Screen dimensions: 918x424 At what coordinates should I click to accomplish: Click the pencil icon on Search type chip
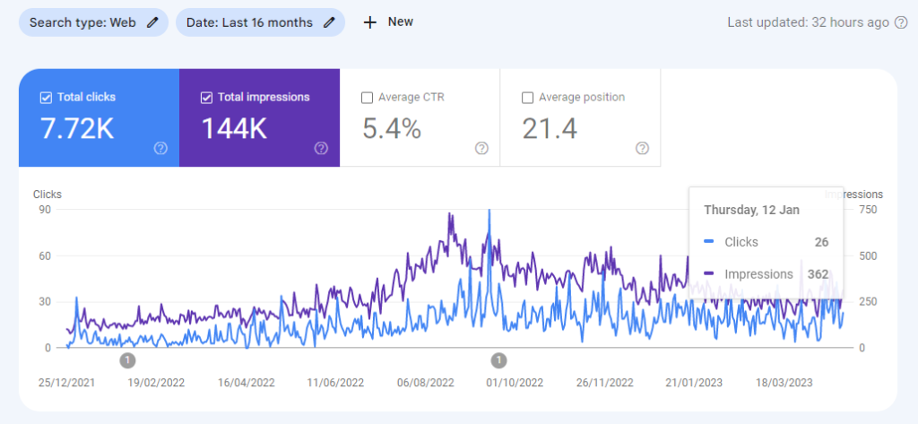(x=152, y=22)
